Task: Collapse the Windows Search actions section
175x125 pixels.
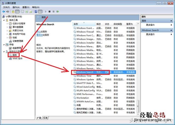Action: point(171,30)
